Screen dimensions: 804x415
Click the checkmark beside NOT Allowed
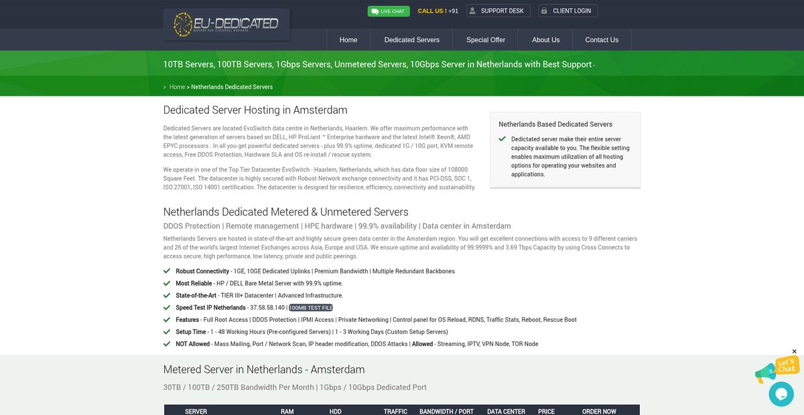(x=167, y=343)
